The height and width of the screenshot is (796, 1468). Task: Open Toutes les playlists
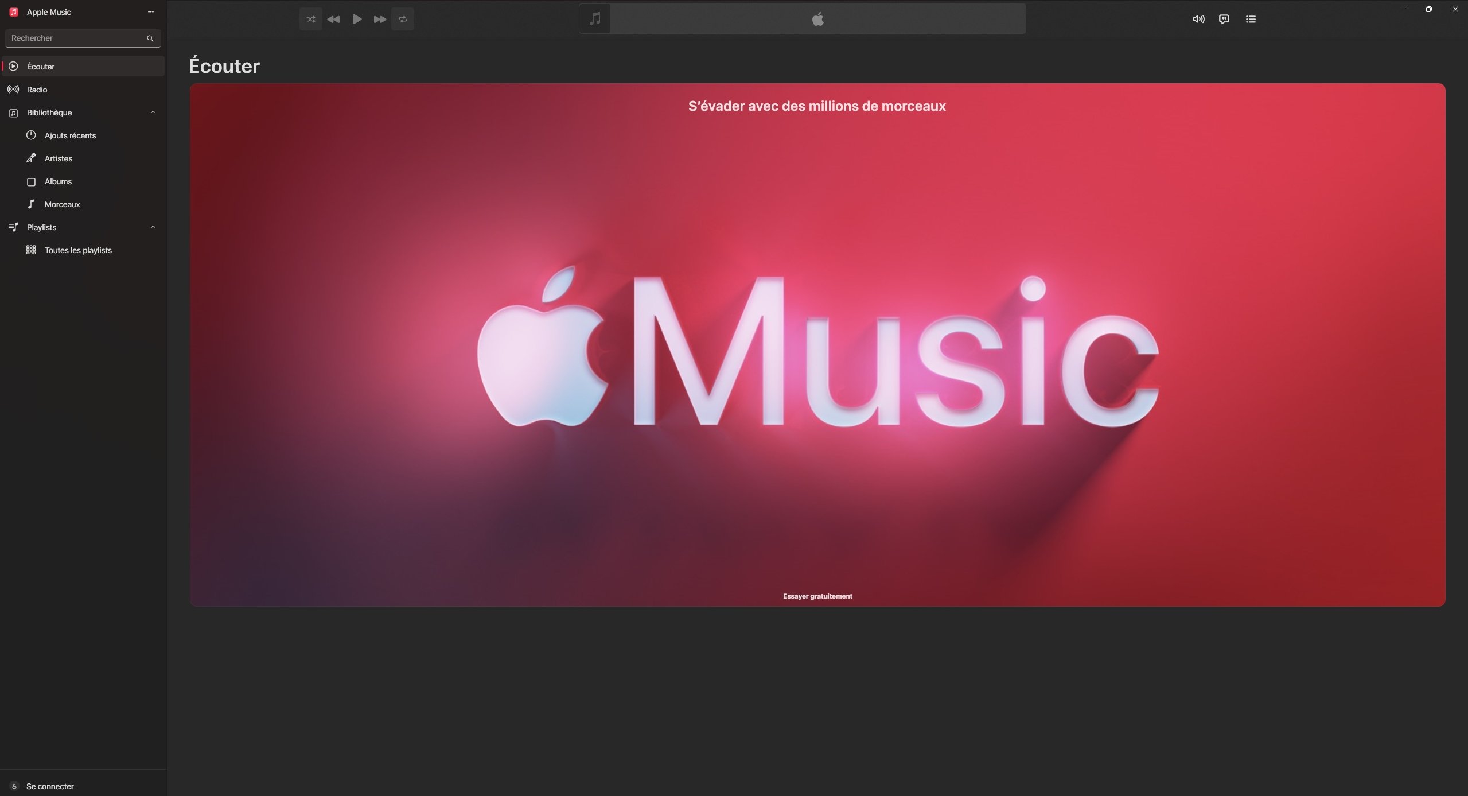point(78,250)
